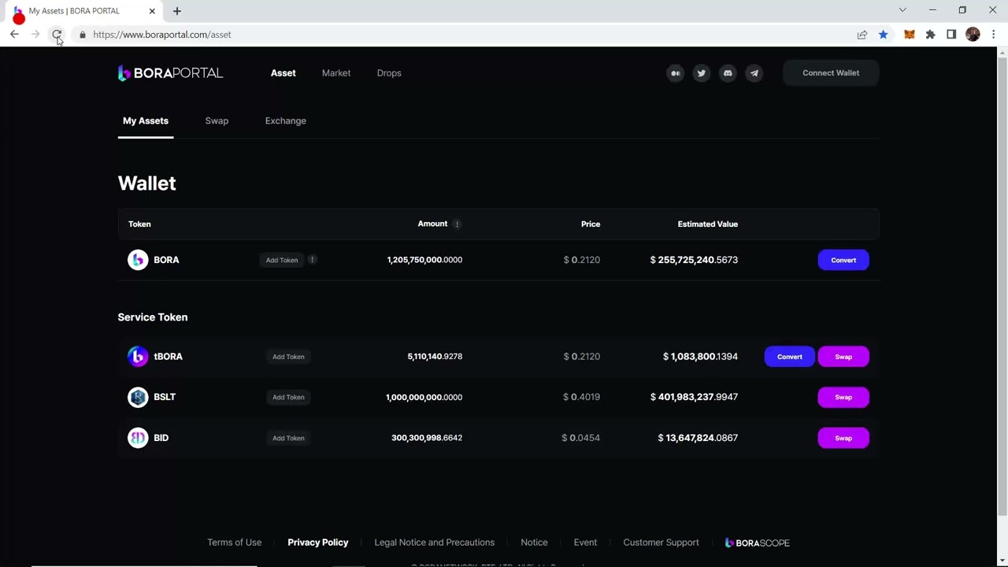
Task: Click Add Token for BID
Action: 288,438
